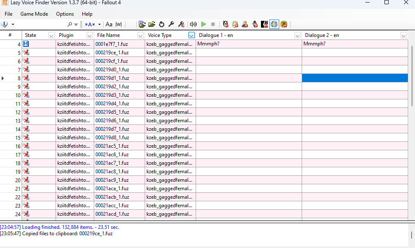Select file 00021acd_1.fuz
This screenshot has width=415, height=248.
[112, 214]
